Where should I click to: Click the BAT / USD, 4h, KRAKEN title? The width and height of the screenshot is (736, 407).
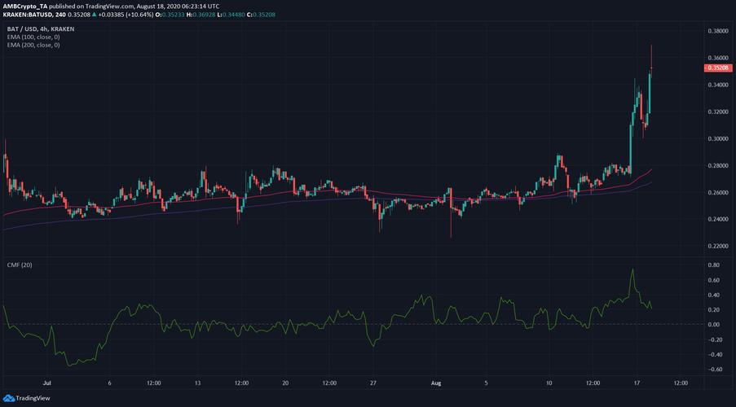43,27
